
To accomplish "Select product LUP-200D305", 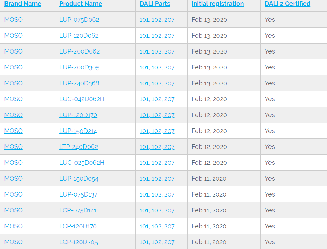I will pos(79,67).
